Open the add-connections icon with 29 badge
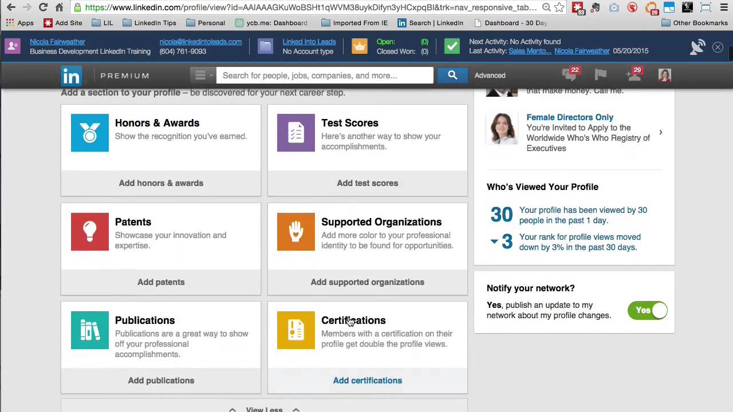The width and height of the screenshot is (733, 412). pyautogui.click(x=634, y=75)
